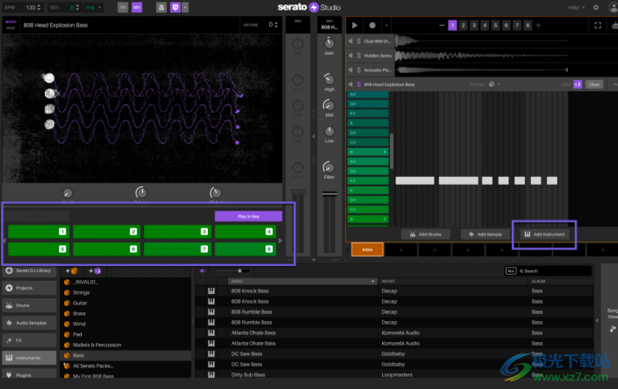The height and width of the screenshot is (389, 618).
Task: Open the Audio Samples section
Action: [x=29, y=323]
